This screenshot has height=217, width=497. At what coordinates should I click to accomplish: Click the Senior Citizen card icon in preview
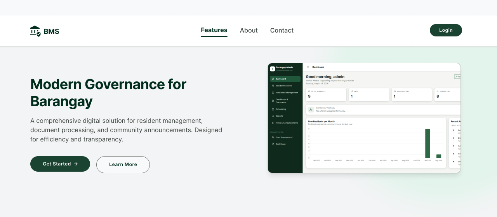pos(394,91)
